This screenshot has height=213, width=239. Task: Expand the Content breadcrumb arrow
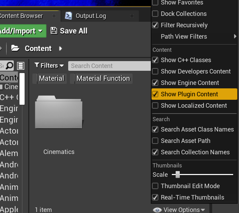pyautogui.click(x=61, y=48)
